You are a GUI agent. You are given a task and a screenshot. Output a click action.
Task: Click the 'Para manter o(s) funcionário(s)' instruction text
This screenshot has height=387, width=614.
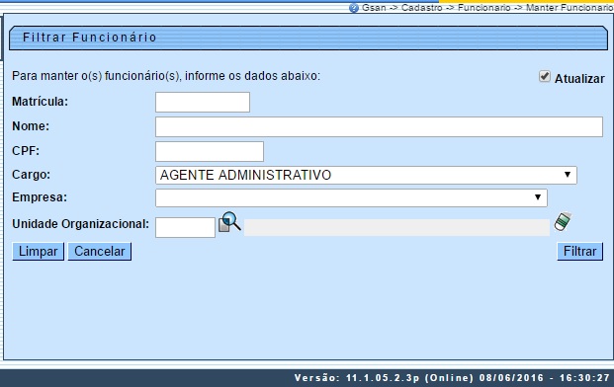click(166, 76)
